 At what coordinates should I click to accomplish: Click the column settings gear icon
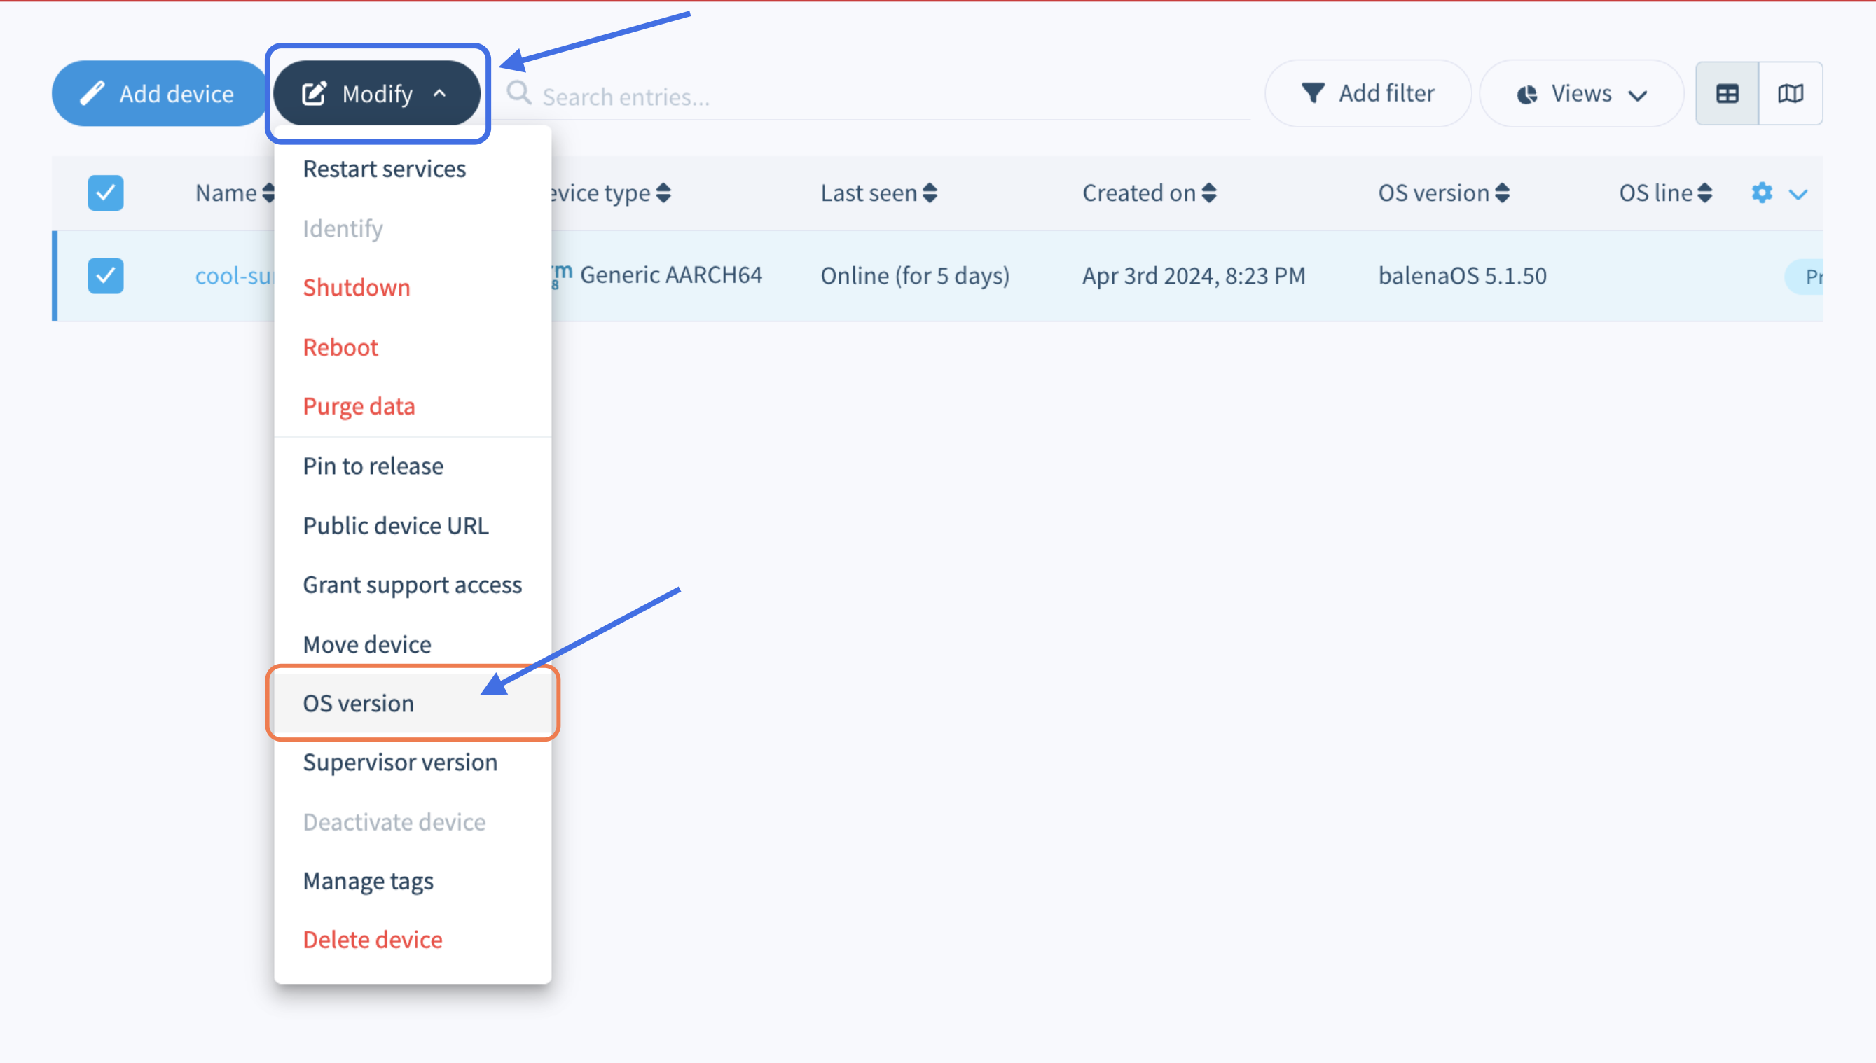(1761, 193)
